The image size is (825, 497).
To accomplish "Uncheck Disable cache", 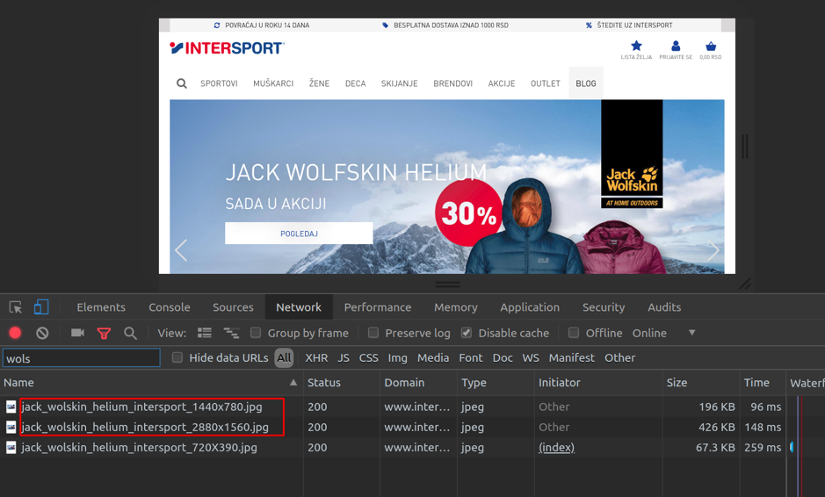I will tap(467, 333).
